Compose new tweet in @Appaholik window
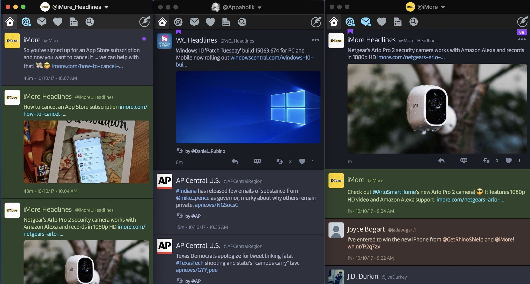 (316, 22)
